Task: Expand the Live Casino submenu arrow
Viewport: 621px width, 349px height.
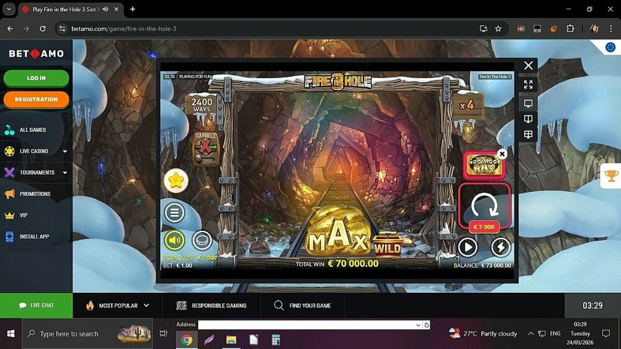Action: 65,151
